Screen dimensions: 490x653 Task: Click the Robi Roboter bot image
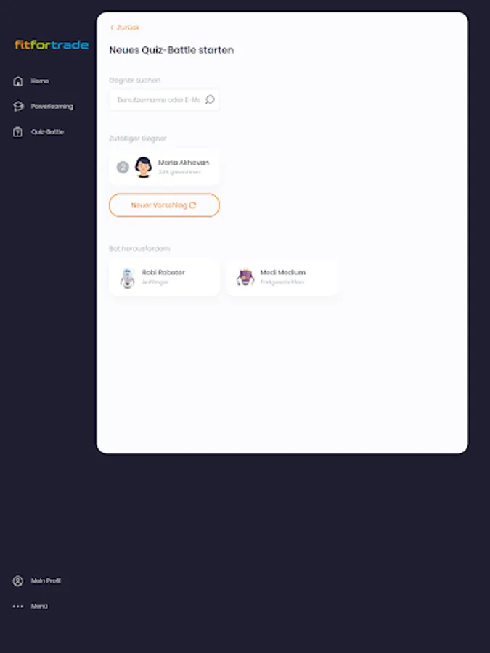pos(128,278)
